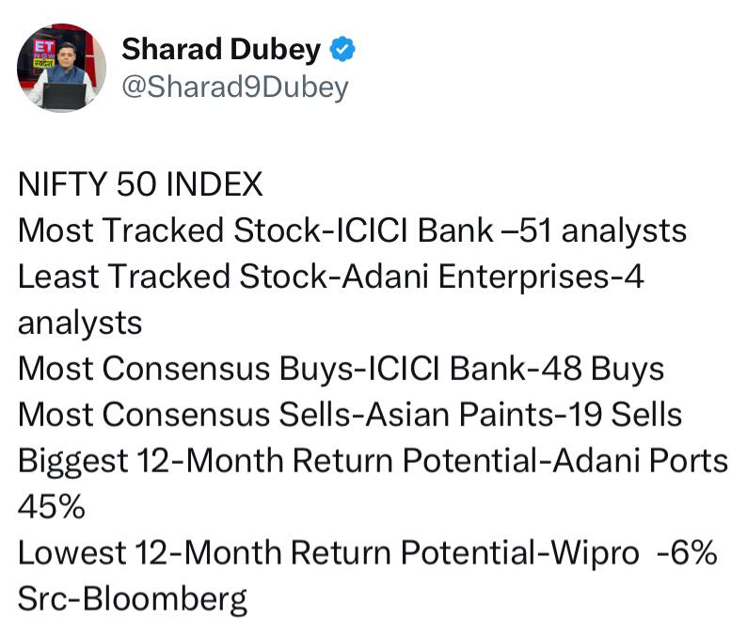Click the 45% figure

point(52,507)
